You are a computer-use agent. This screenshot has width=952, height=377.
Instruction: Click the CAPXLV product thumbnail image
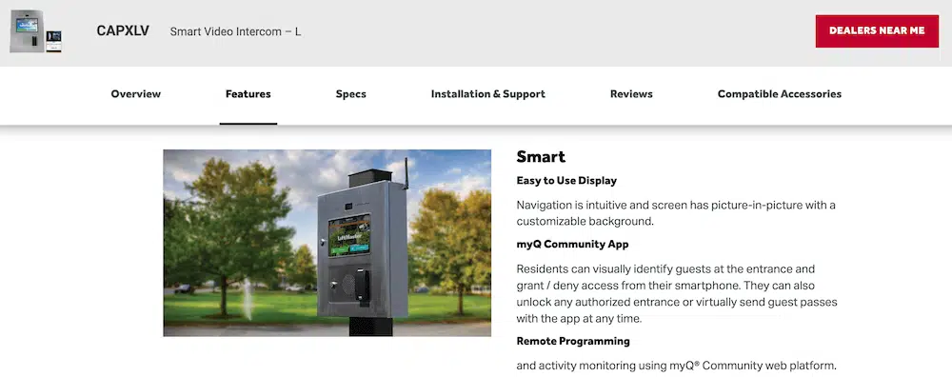coord(36,31)
